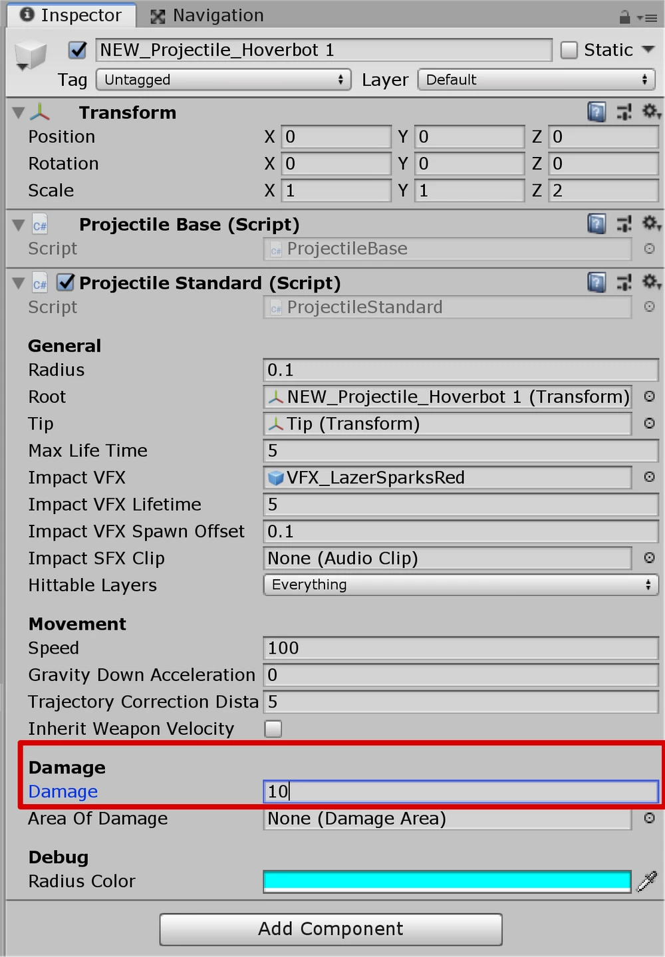Viewport: 665px width, 957px height.
Task: Open Transform component gear menu
Action: pyautogui.click(x=650, y=112)
